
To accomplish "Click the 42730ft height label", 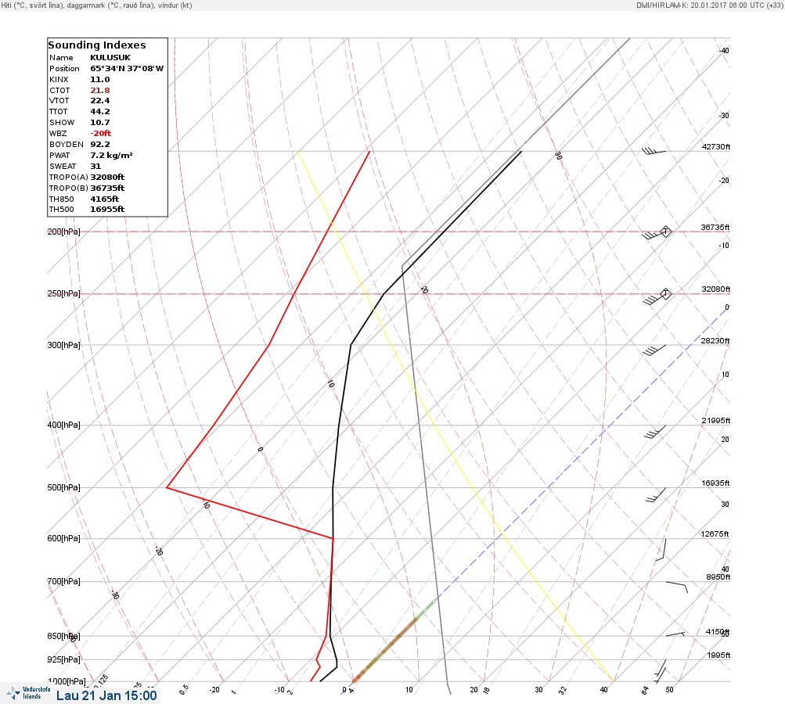I will 716,146.
